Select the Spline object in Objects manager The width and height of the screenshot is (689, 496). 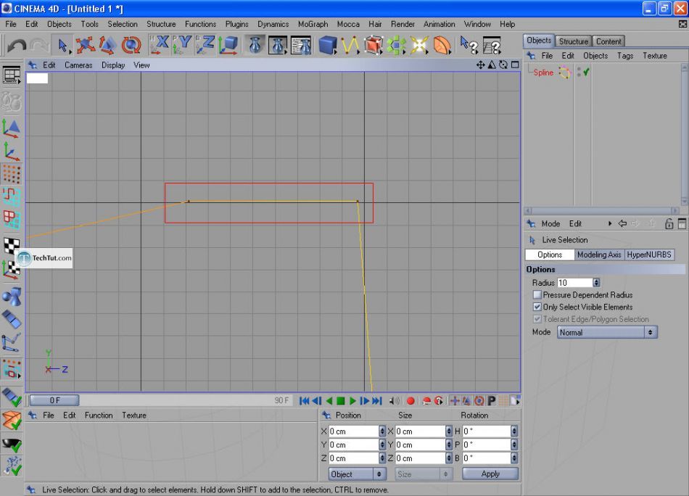(x=543, y=73)
